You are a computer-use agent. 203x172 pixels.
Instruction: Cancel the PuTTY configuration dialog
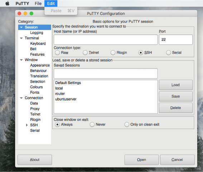177,160
